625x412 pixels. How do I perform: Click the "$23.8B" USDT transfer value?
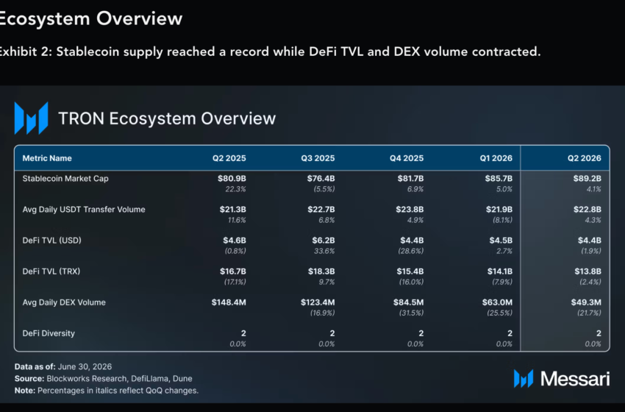pyautogui.click(x=410, y=210)
